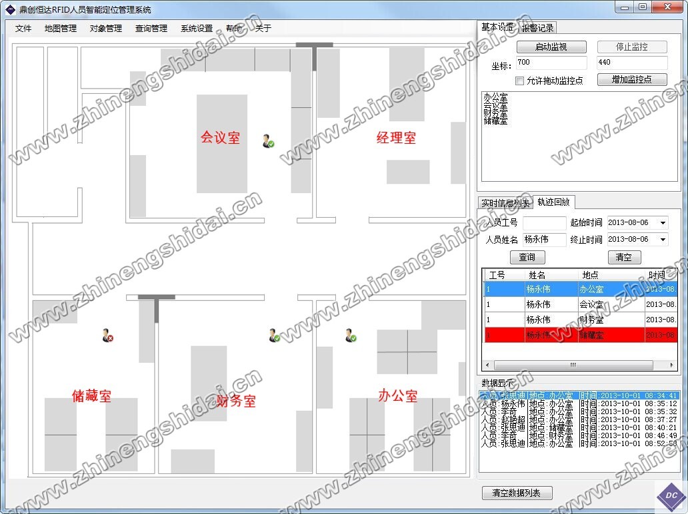Select the person icon in 办公室

(351, 335)
